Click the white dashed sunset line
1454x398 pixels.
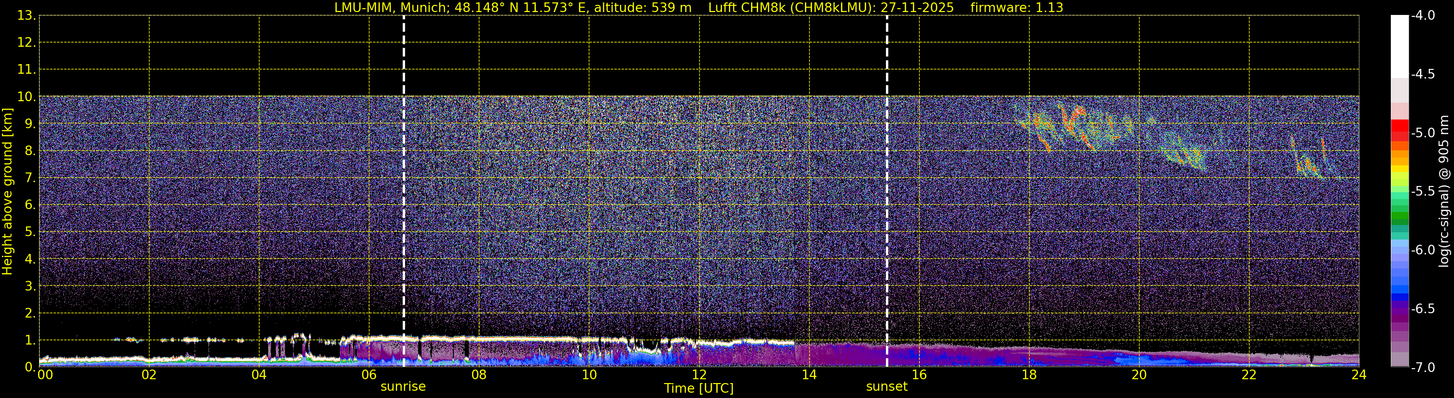point(887,191)
